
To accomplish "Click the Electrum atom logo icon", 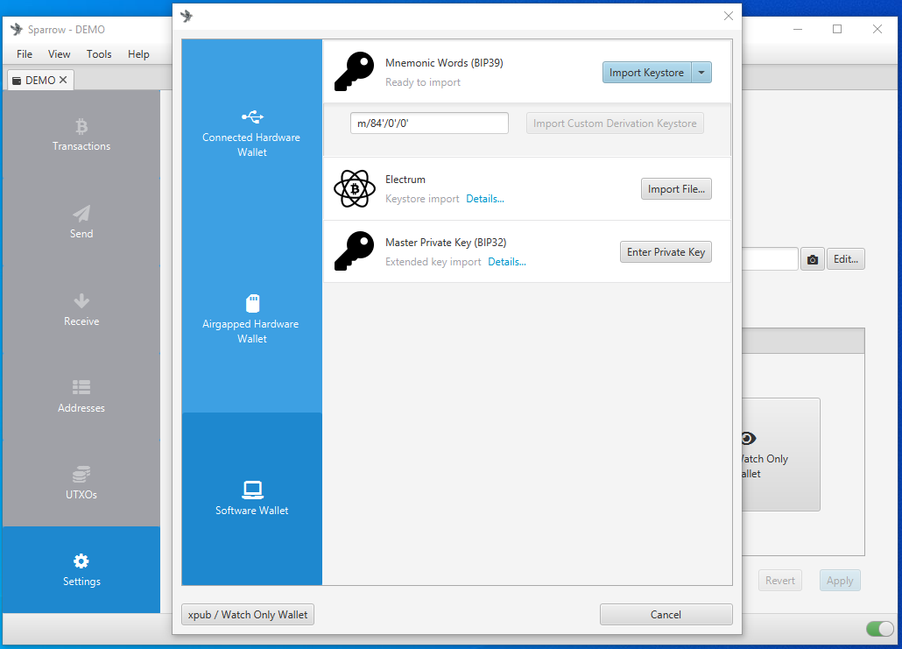I will 355,188.
